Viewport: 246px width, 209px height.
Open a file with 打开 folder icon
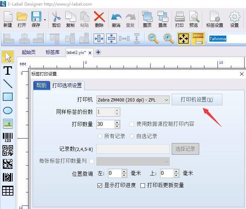pos(22,19)
